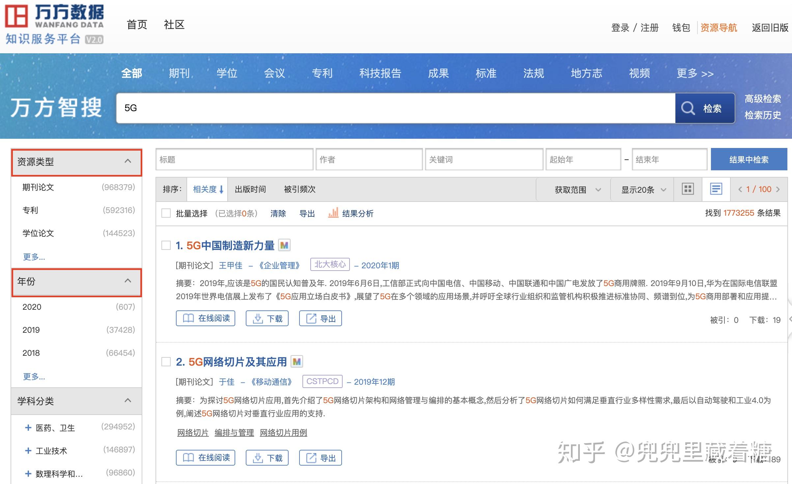Open 结果分析 bar chart icon
This screenshot has height=484, width=792.
coord(333,213)
